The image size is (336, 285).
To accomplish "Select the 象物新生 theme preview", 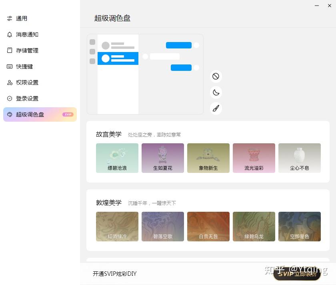I will click(x=208, y=158).
